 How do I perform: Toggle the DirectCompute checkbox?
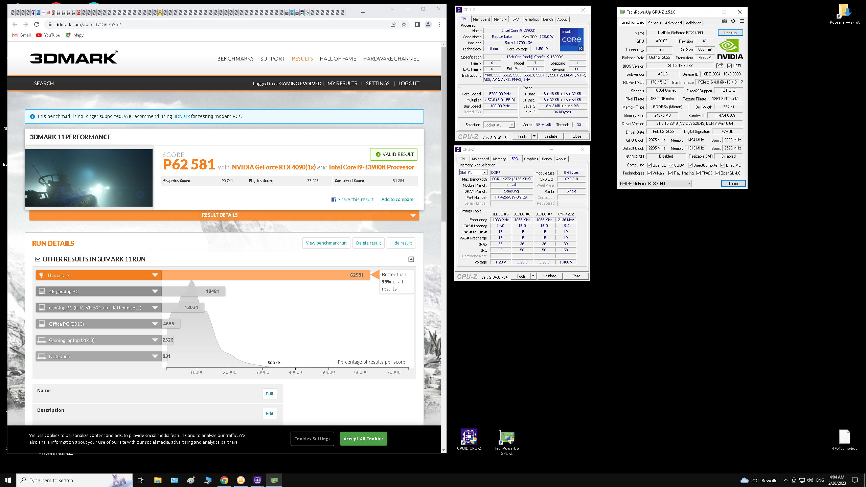[x=690, y=165]
